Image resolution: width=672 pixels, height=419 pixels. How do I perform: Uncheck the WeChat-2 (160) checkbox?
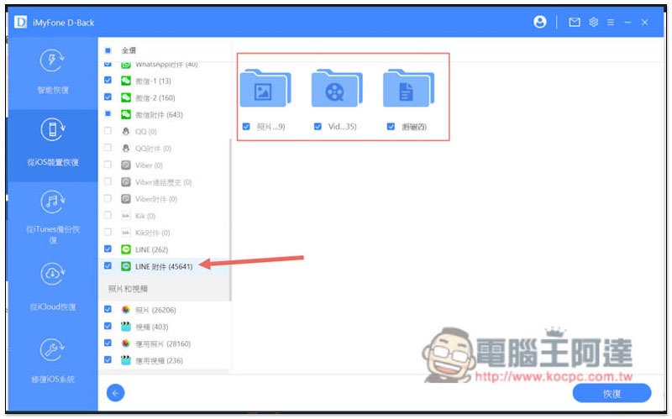(108, 97)
